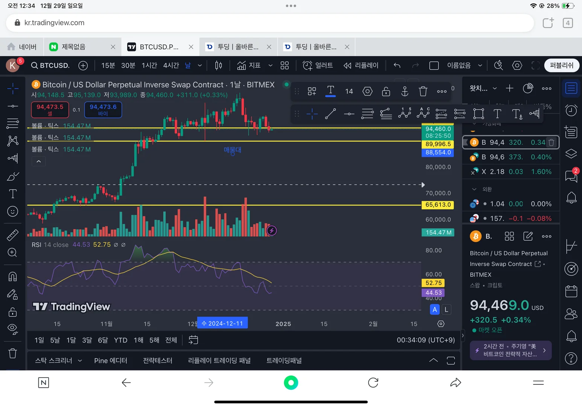Open the 전략테스터 tab

(158, 361)
